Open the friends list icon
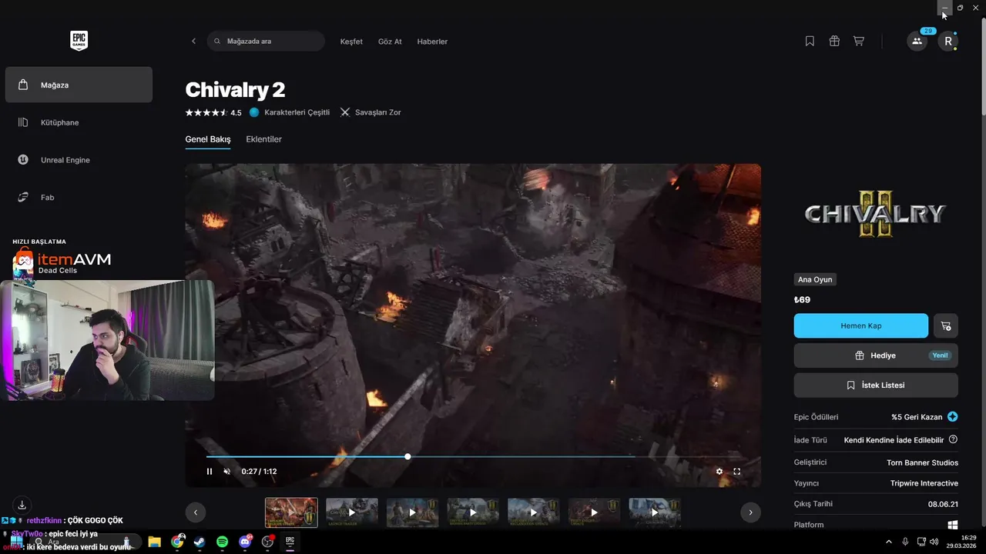 pos(917,42)
